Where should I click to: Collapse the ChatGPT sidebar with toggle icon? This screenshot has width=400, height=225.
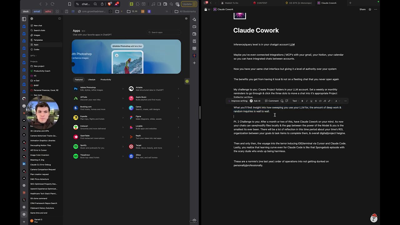tap(60, 18)
